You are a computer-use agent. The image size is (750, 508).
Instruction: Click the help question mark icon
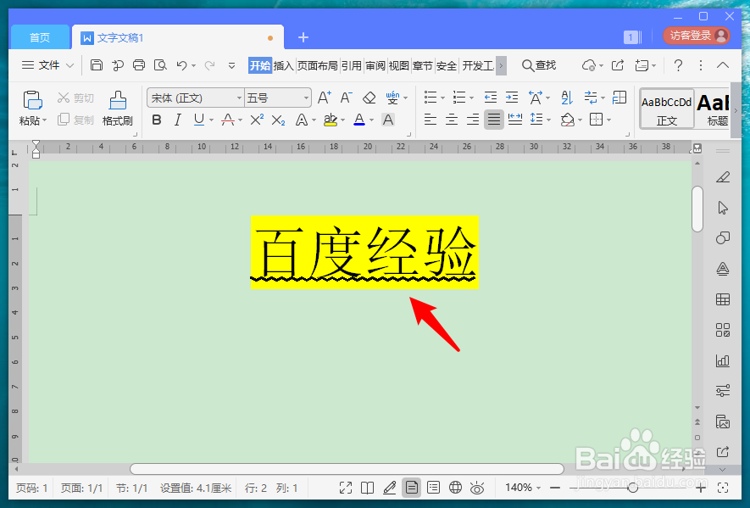(x=678, y=65)
